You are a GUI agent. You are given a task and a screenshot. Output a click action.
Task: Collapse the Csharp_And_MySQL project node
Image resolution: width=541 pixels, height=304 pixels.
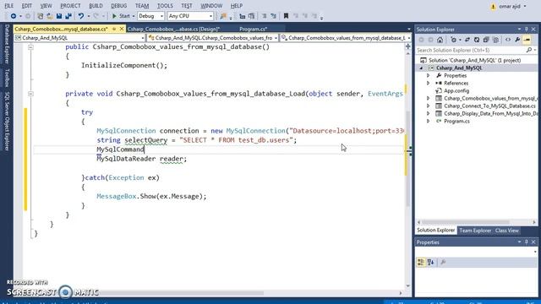[x=421, y=68]
